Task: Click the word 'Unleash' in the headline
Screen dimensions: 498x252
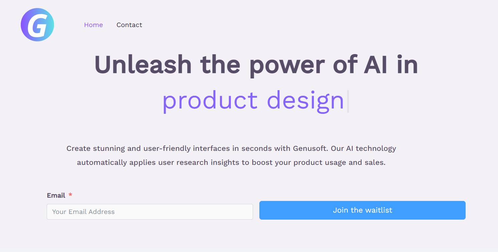Action: pos(143,65)
